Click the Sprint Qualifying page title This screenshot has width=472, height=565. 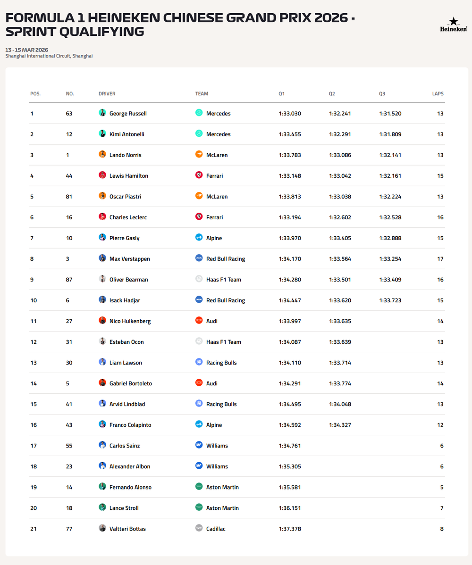pos(180,25)
